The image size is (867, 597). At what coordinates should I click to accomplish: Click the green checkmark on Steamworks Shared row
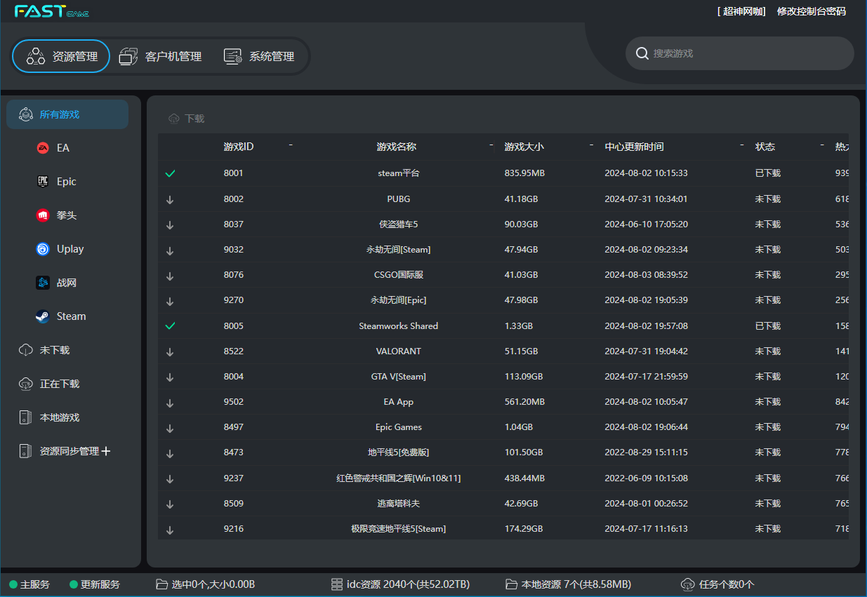tap(170, 326)
